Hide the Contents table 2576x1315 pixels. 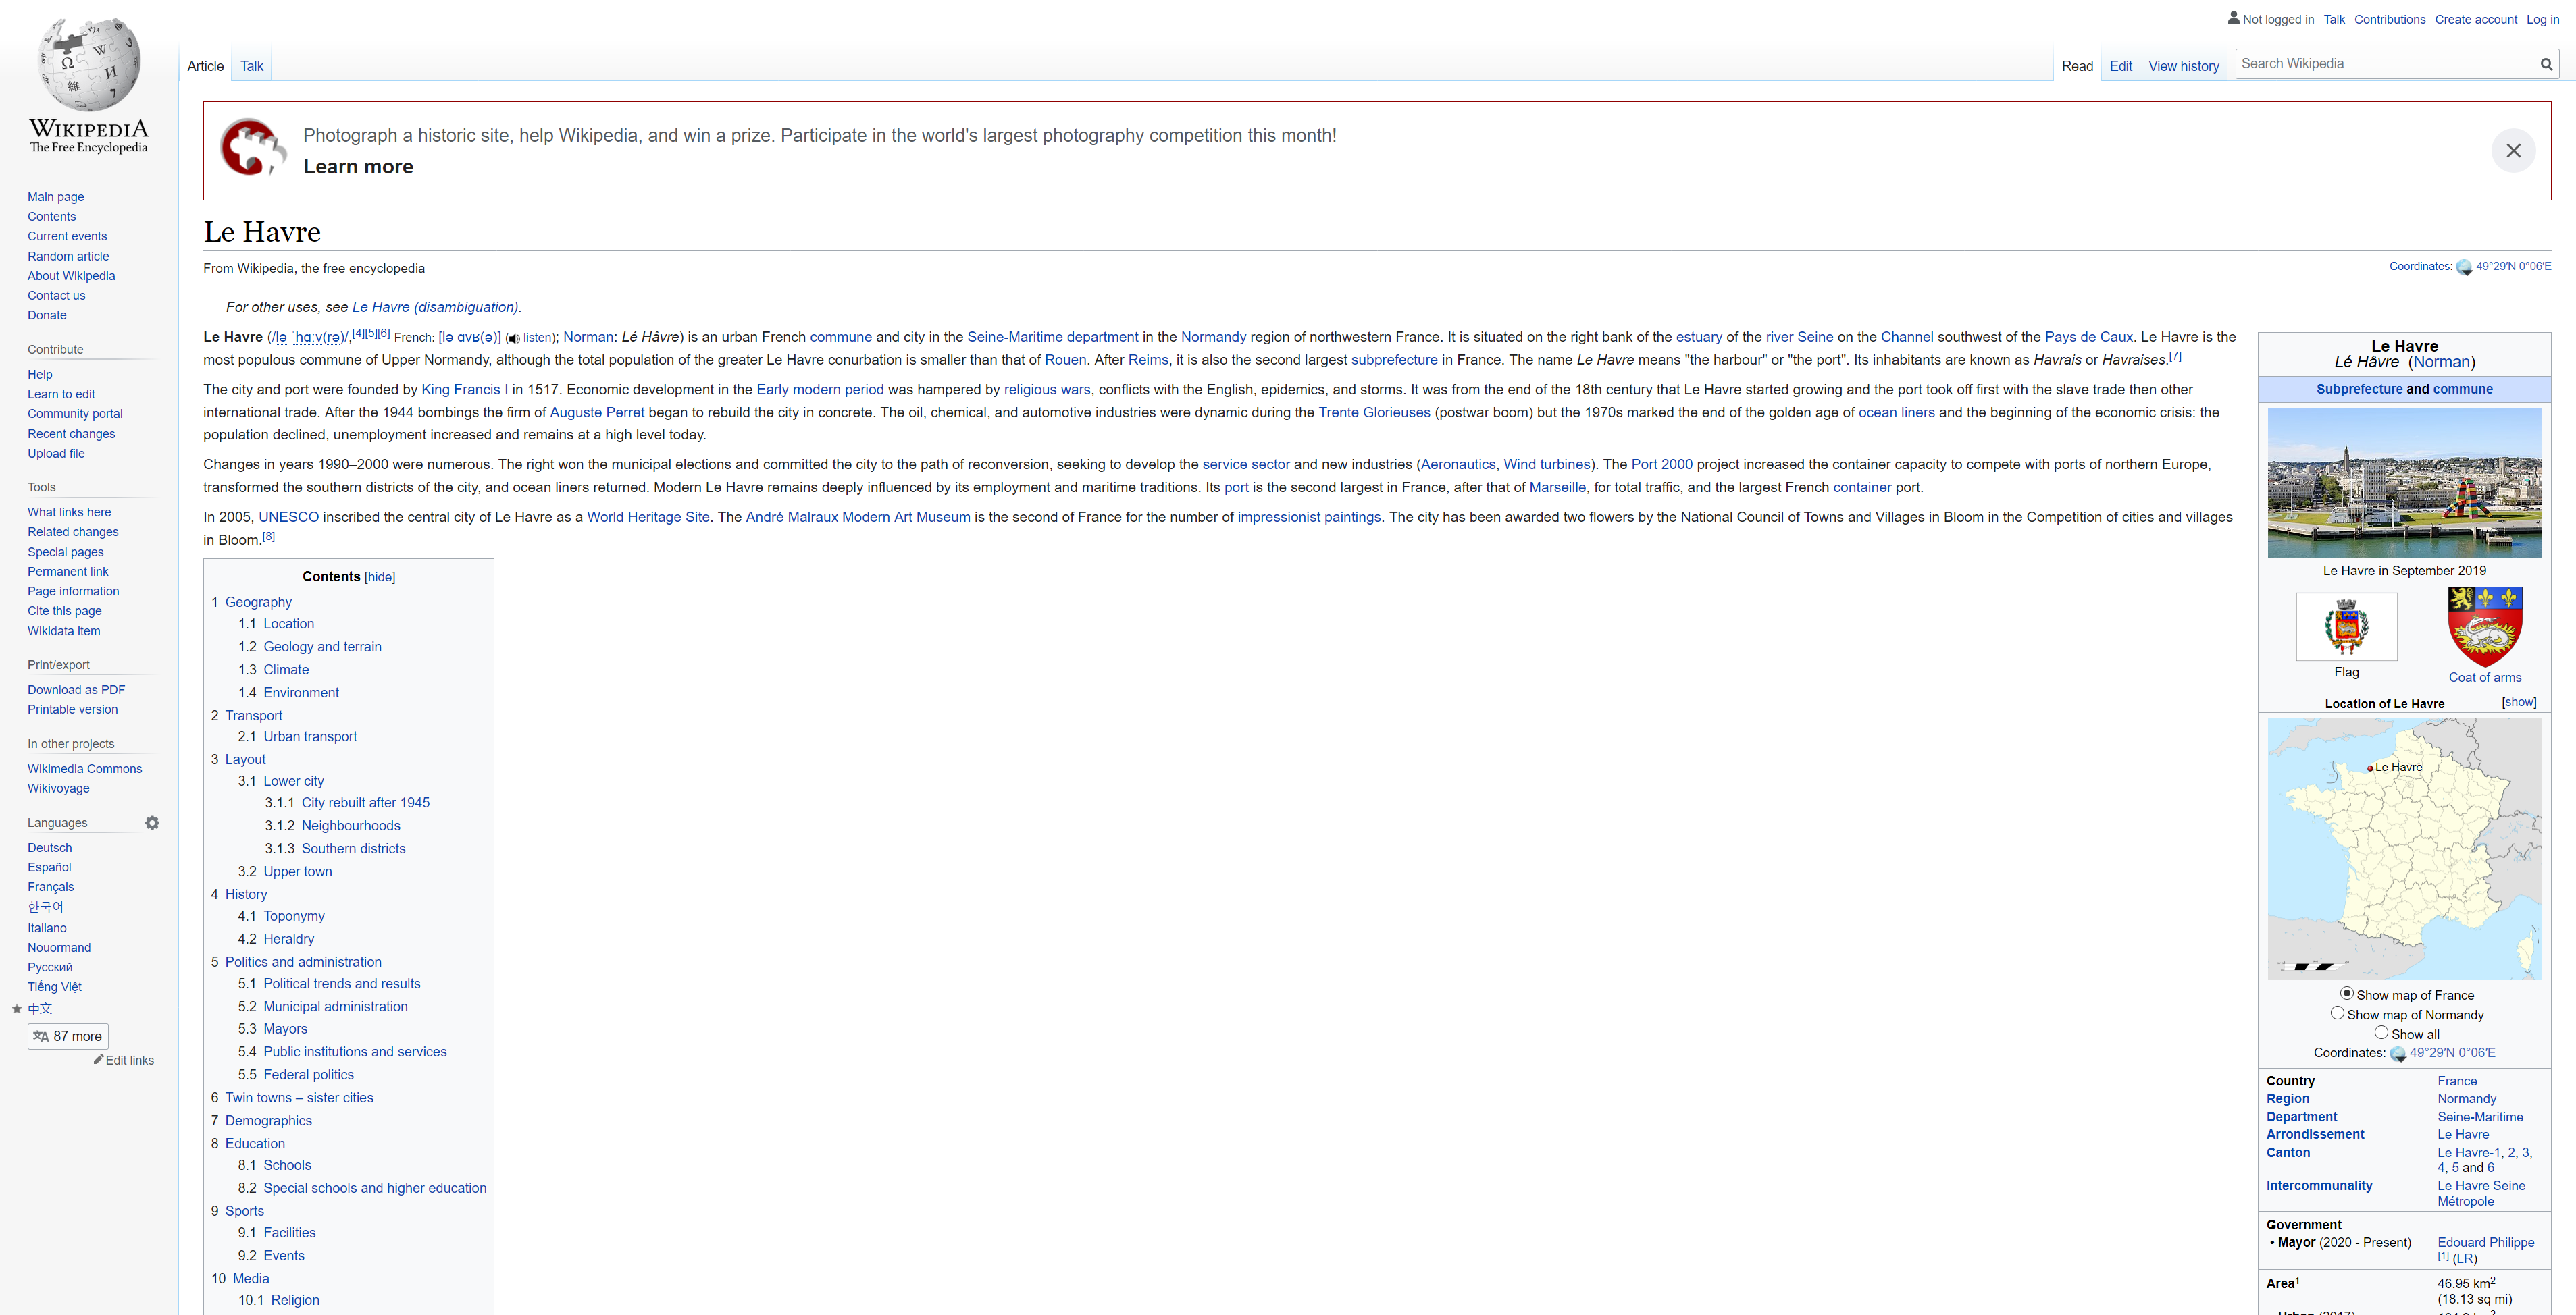380,578
